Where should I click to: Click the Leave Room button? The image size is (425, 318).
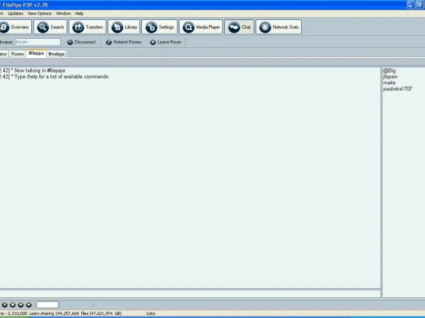tap(166, 42)
